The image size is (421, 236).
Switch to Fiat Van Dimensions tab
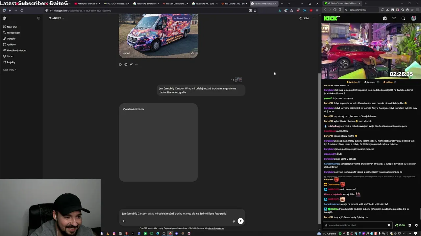click(176, 4)
